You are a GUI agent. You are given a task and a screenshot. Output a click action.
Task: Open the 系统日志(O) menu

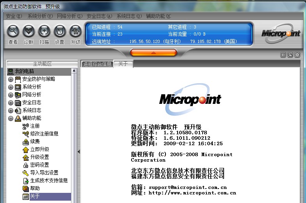[129, 16]
